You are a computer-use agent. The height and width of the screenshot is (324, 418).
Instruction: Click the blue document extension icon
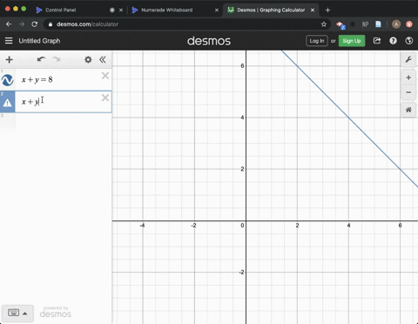tap(378, 24)
